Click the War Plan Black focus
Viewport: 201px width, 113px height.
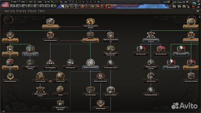[191, 65]
